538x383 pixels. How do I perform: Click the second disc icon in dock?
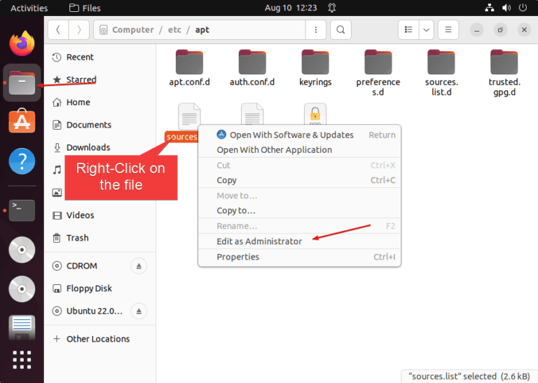(x=22, y=289)
